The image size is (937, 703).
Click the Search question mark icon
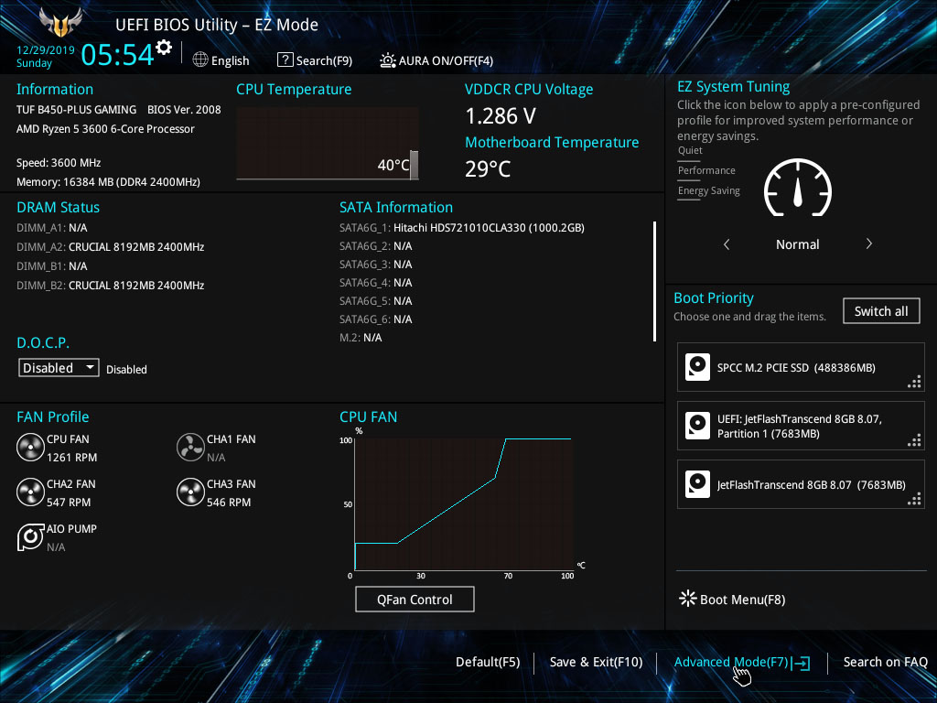[285, 59]
